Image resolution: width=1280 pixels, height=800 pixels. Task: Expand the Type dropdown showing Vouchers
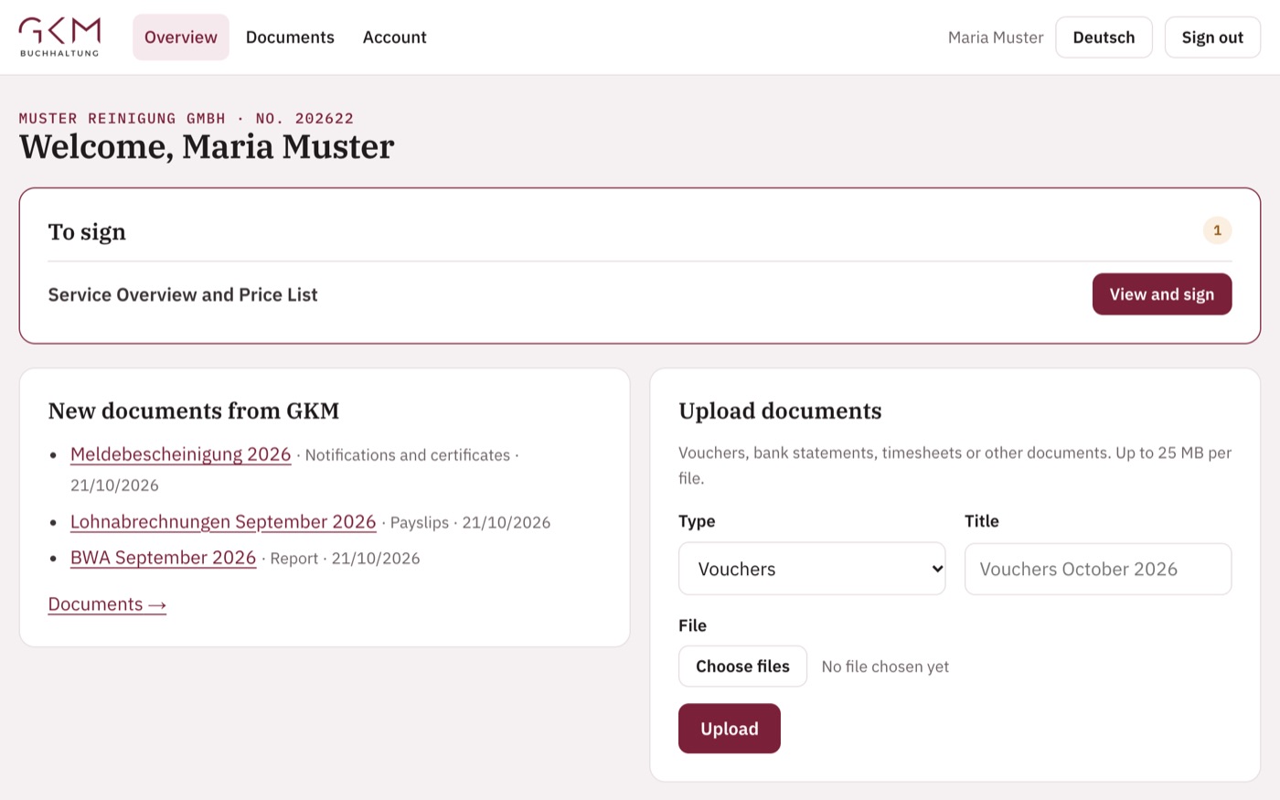coord(812,569)
